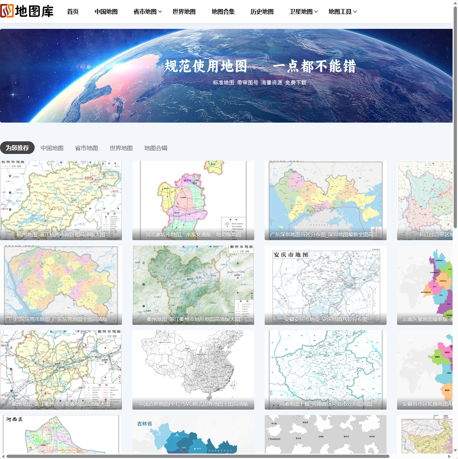Expand the 卫星地图 dropdown

coord(301,11)
